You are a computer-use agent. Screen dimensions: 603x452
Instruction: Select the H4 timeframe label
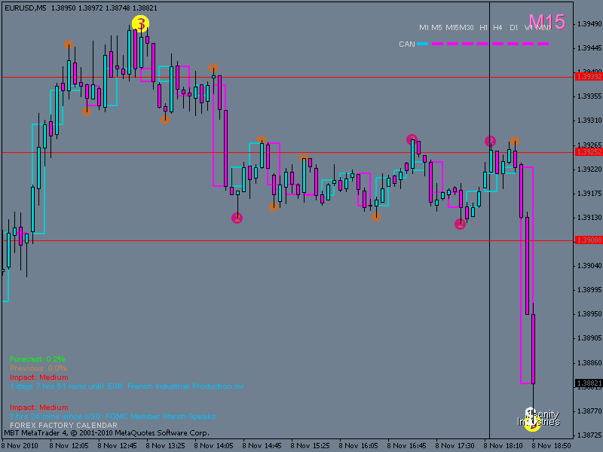(497, 28)
